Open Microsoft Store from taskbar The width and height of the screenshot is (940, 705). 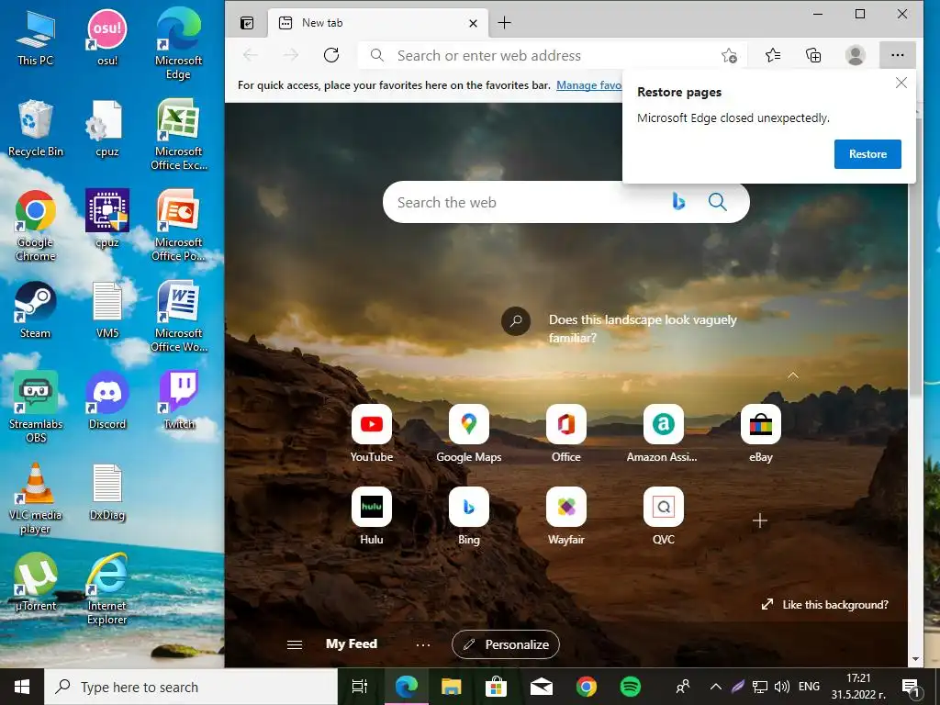[496, 687]
